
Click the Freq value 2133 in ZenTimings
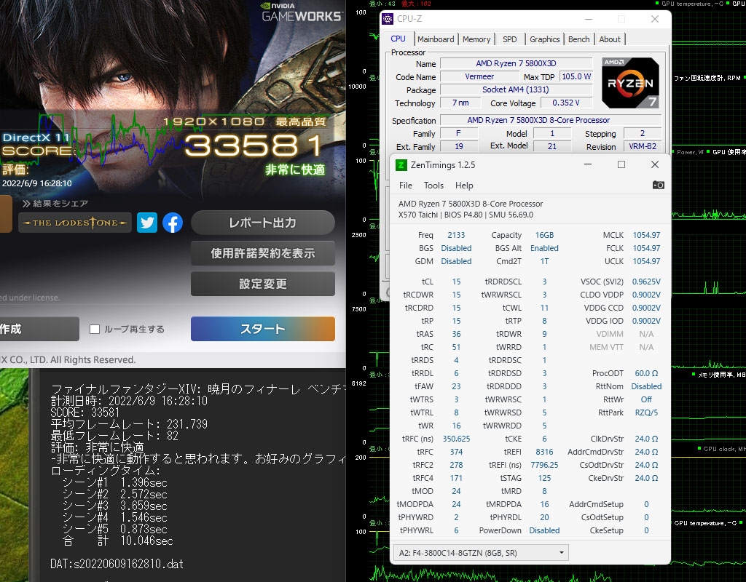(456, 235)
